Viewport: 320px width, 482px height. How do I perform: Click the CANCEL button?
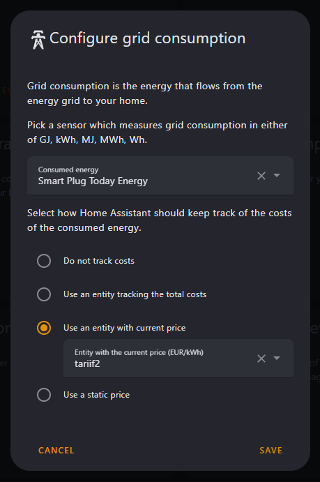(56, 451)
